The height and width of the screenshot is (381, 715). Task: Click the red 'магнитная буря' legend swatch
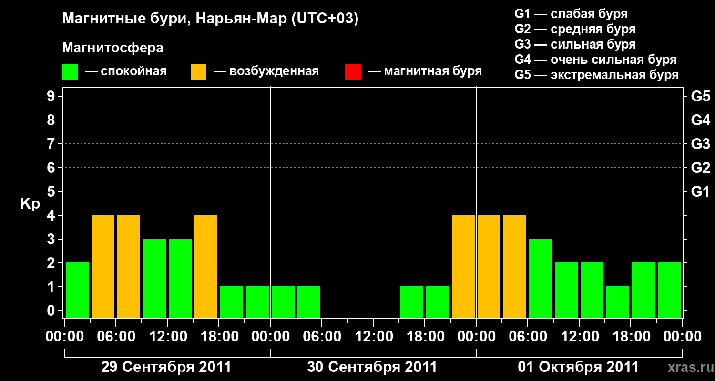click(353, 72)
